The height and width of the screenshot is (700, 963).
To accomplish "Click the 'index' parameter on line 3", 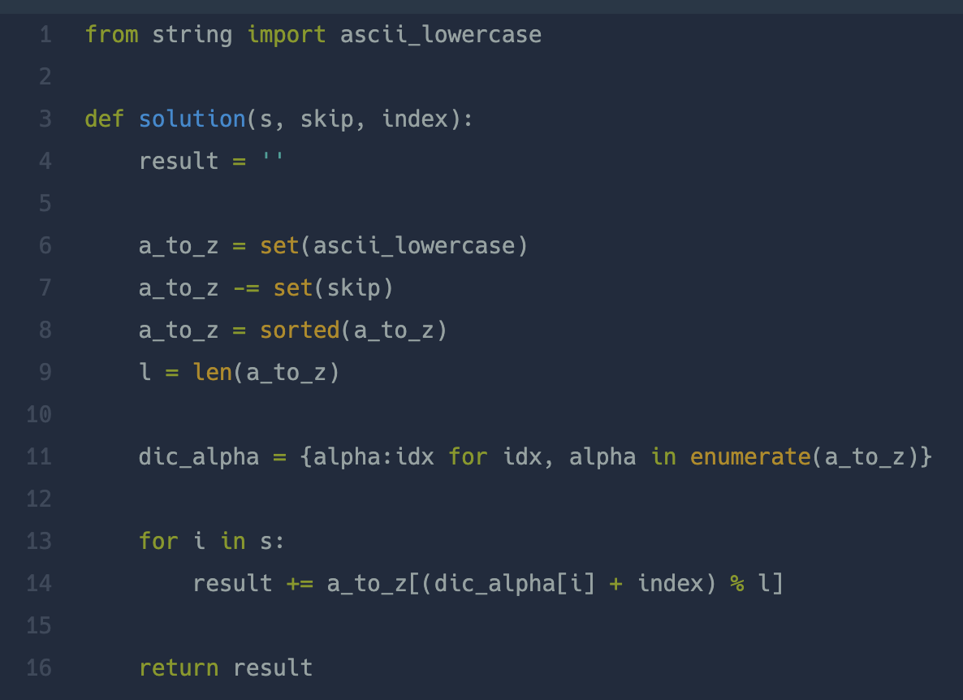I will 414,119.
